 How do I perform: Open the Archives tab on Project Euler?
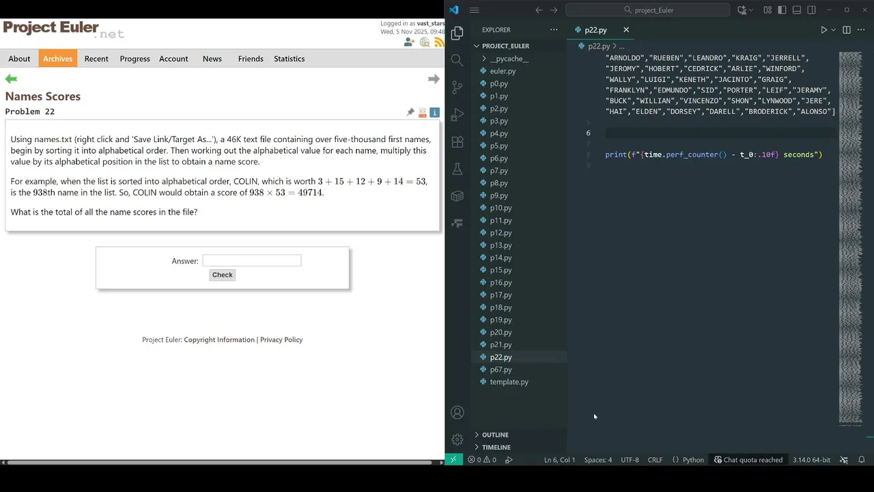pyautogui.click(x=57, y=59)
